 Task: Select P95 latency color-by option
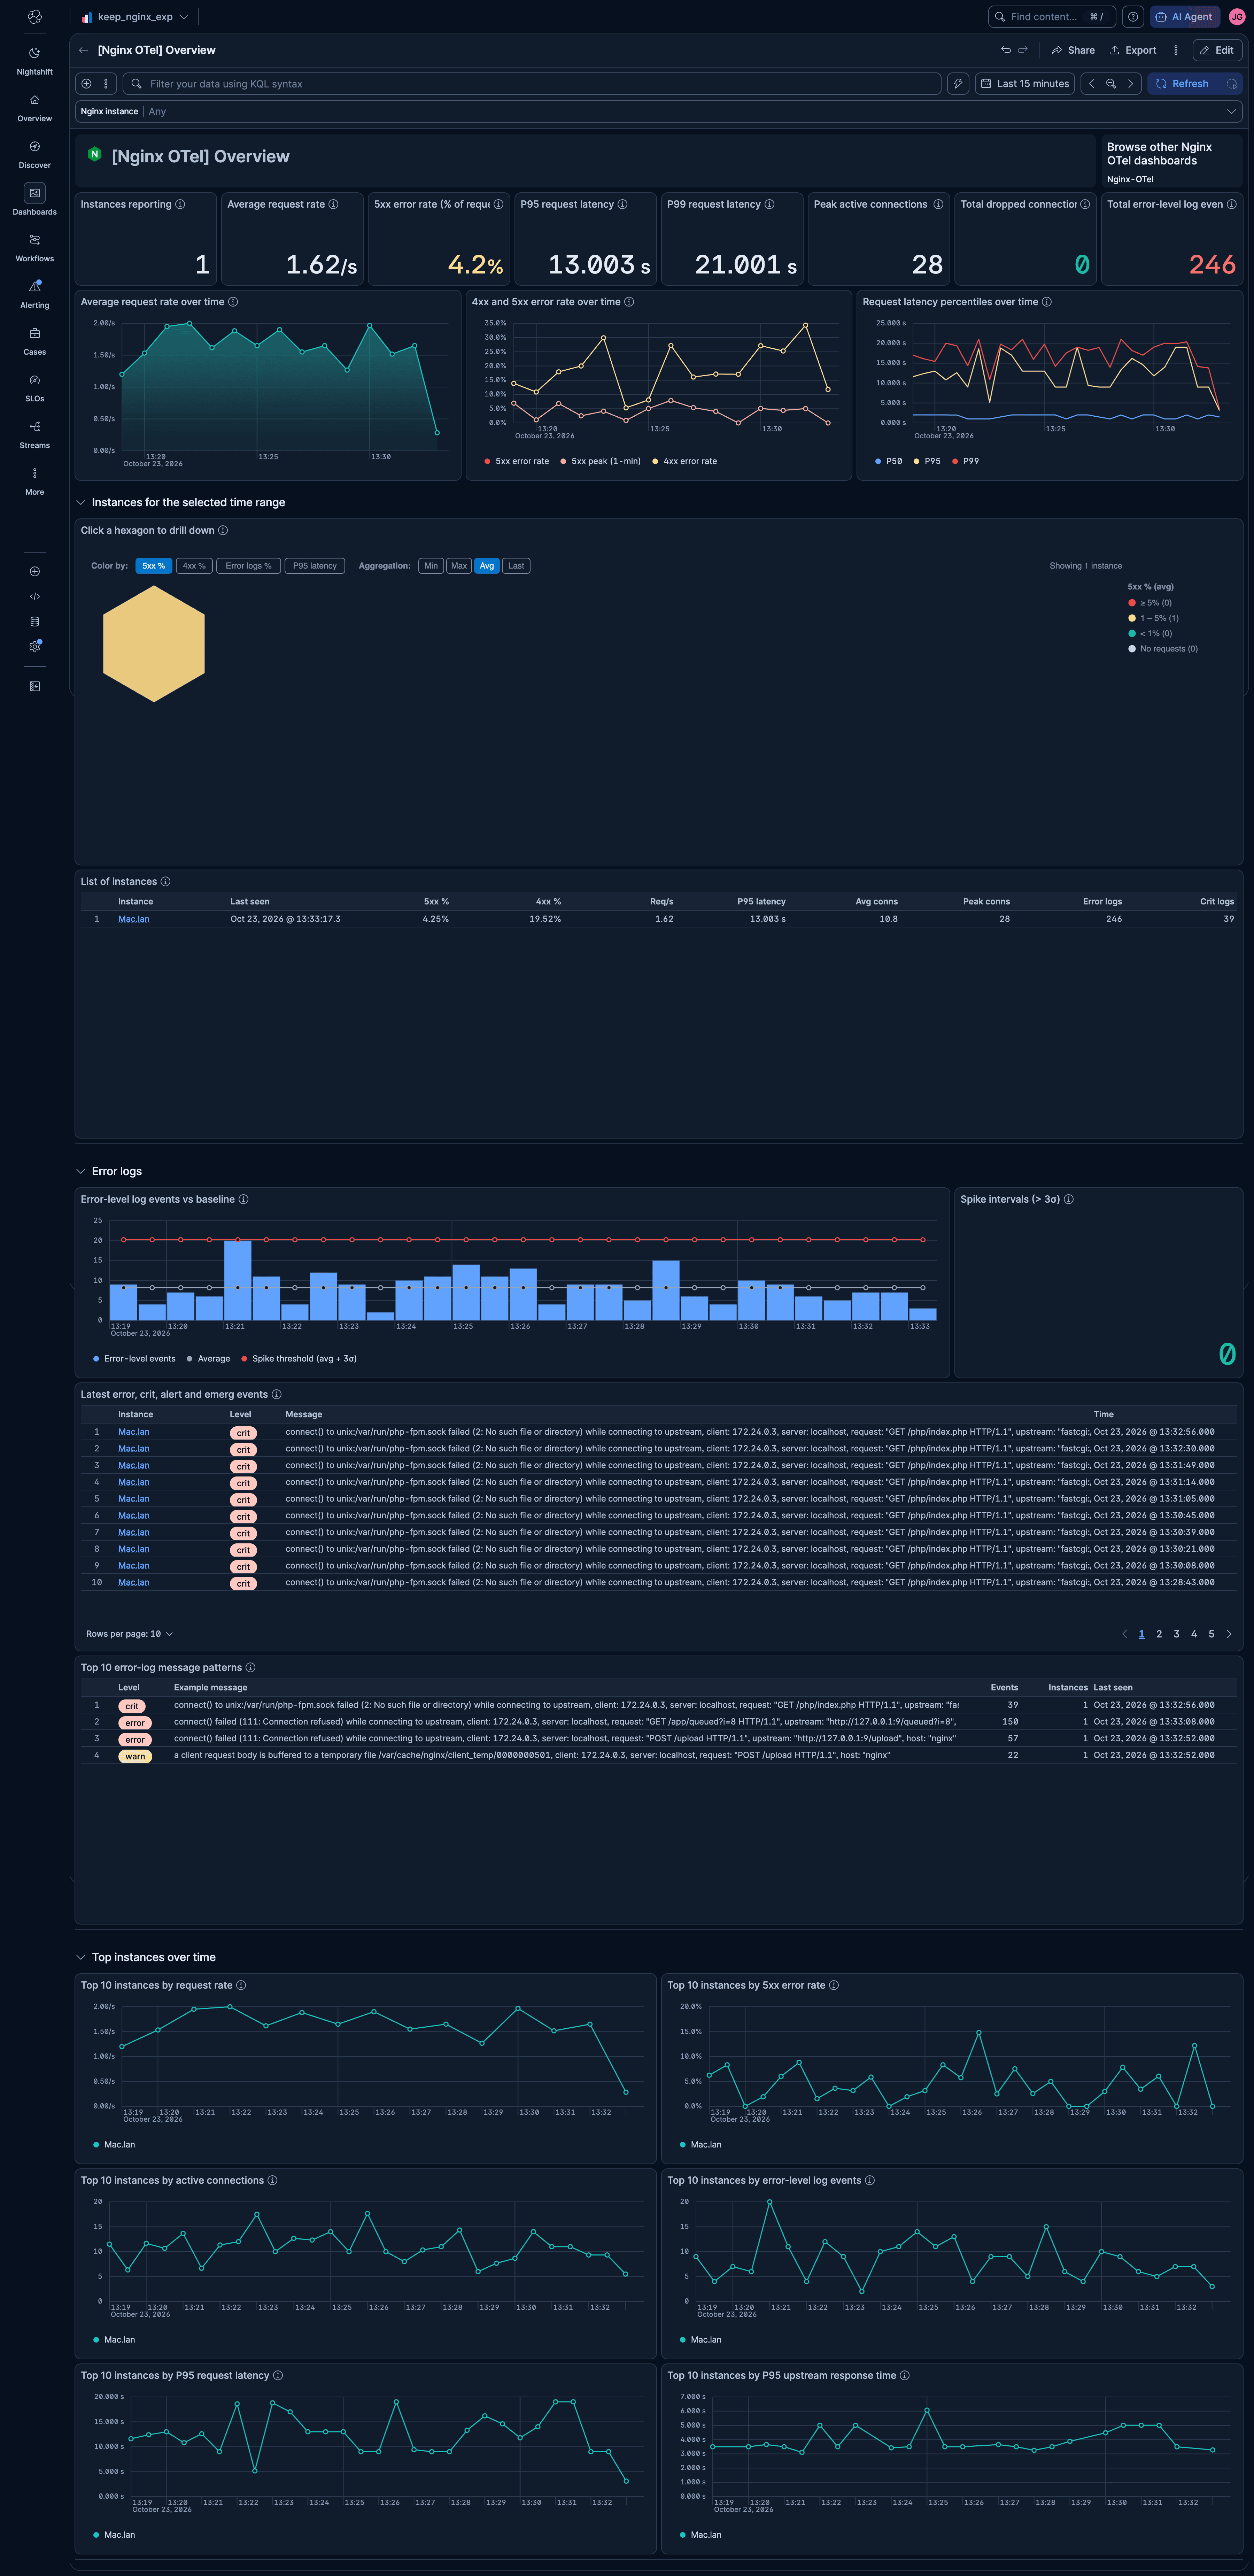315,566
